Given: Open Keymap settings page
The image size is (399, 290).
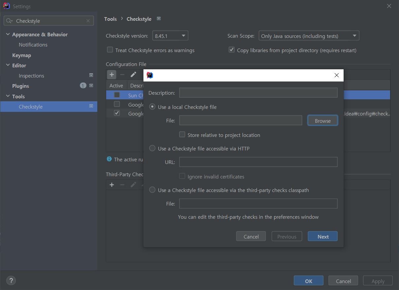Looking at the screenshot, I should (x=21, y=55).
